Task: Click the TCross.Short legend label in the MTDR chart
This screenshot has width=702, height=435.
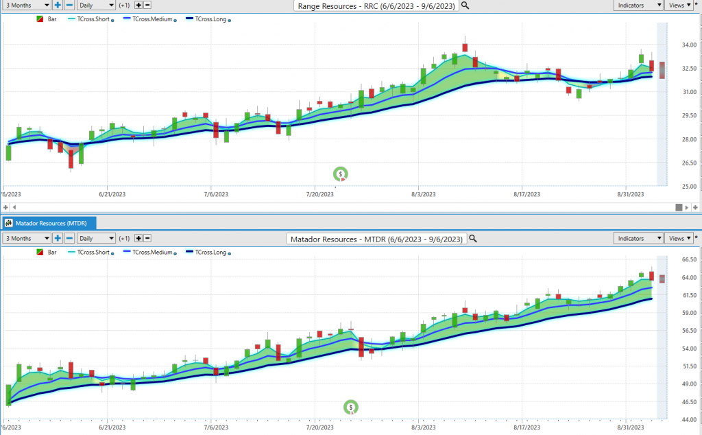Action: [x=93, y=252]
